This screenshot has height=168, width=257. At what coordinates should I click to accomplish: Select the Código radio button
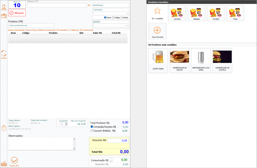(113, 17)
